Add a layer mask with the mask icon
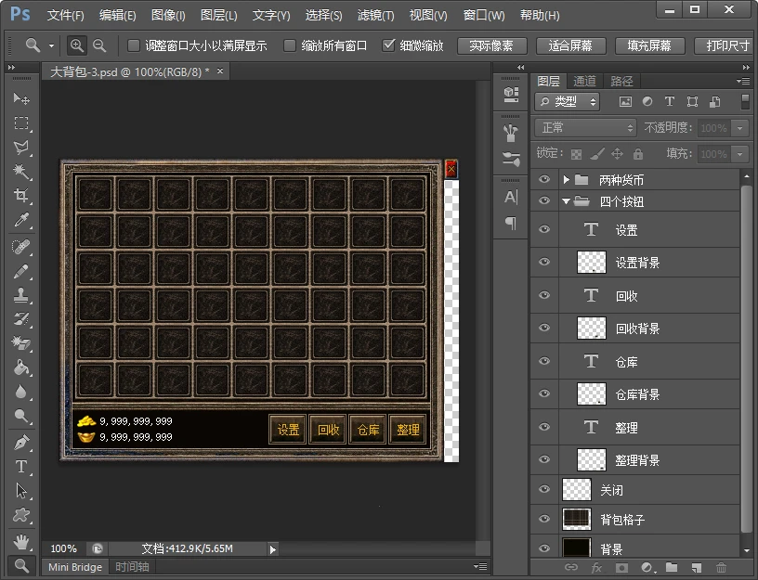The height and width of the screenshot is (580, 758). click(x=621, y=567)
